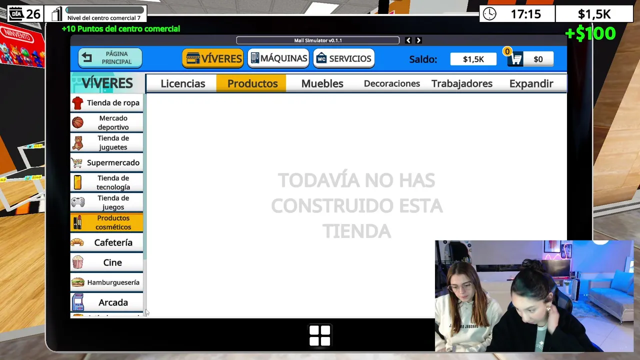640x360 pixels.
Task: Click the 'Todavía no has construido esta tienda' message
Action: [356, 205]
